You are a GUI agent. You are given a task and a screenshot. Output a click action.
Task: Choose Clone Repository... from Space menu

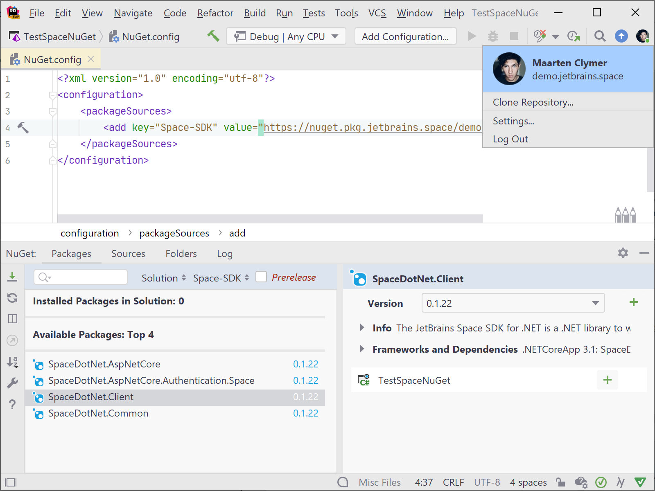pos(568,102)
